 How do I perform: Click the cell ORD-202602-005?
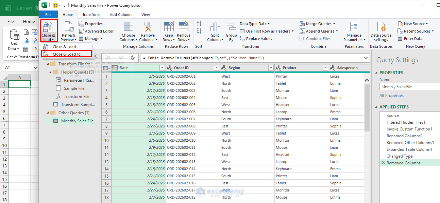[193, 105]
